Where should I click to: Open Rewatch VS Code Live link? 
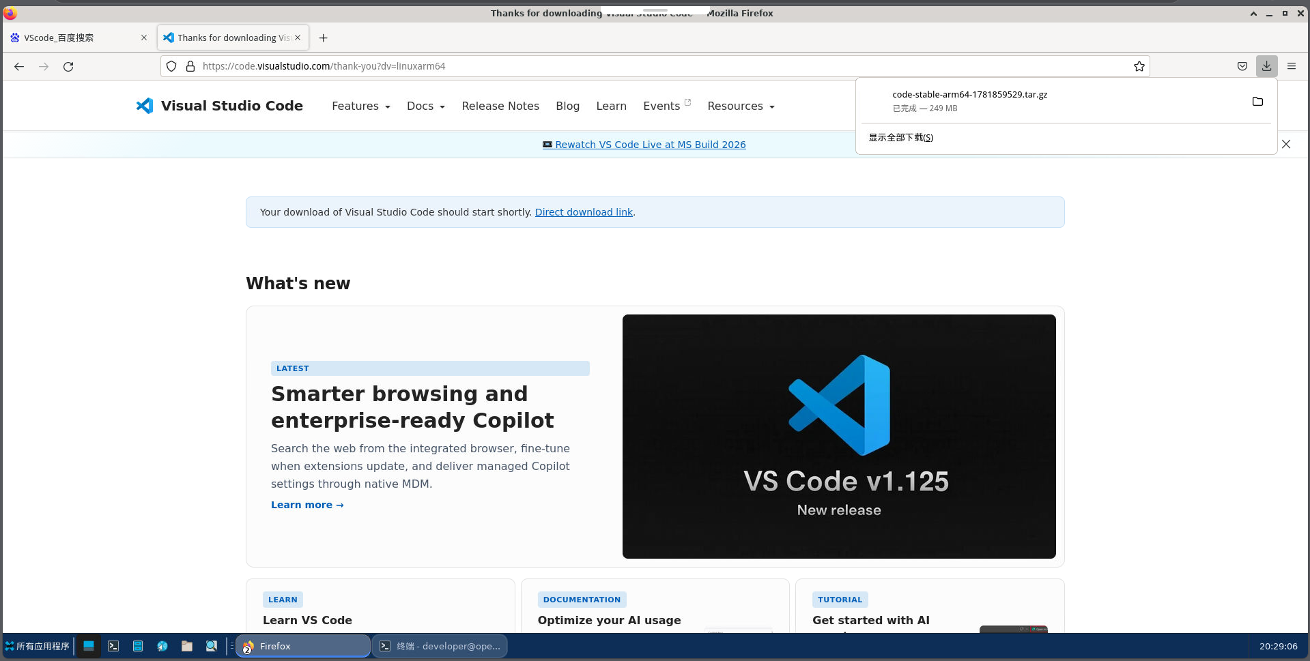[644, 145]
